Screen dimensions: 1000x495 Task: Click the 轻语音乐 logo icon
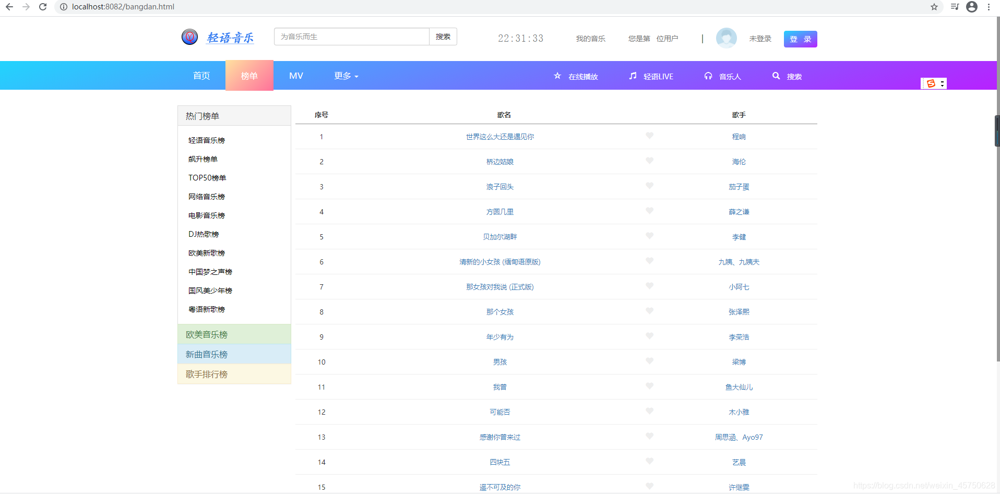pos(189,37)
